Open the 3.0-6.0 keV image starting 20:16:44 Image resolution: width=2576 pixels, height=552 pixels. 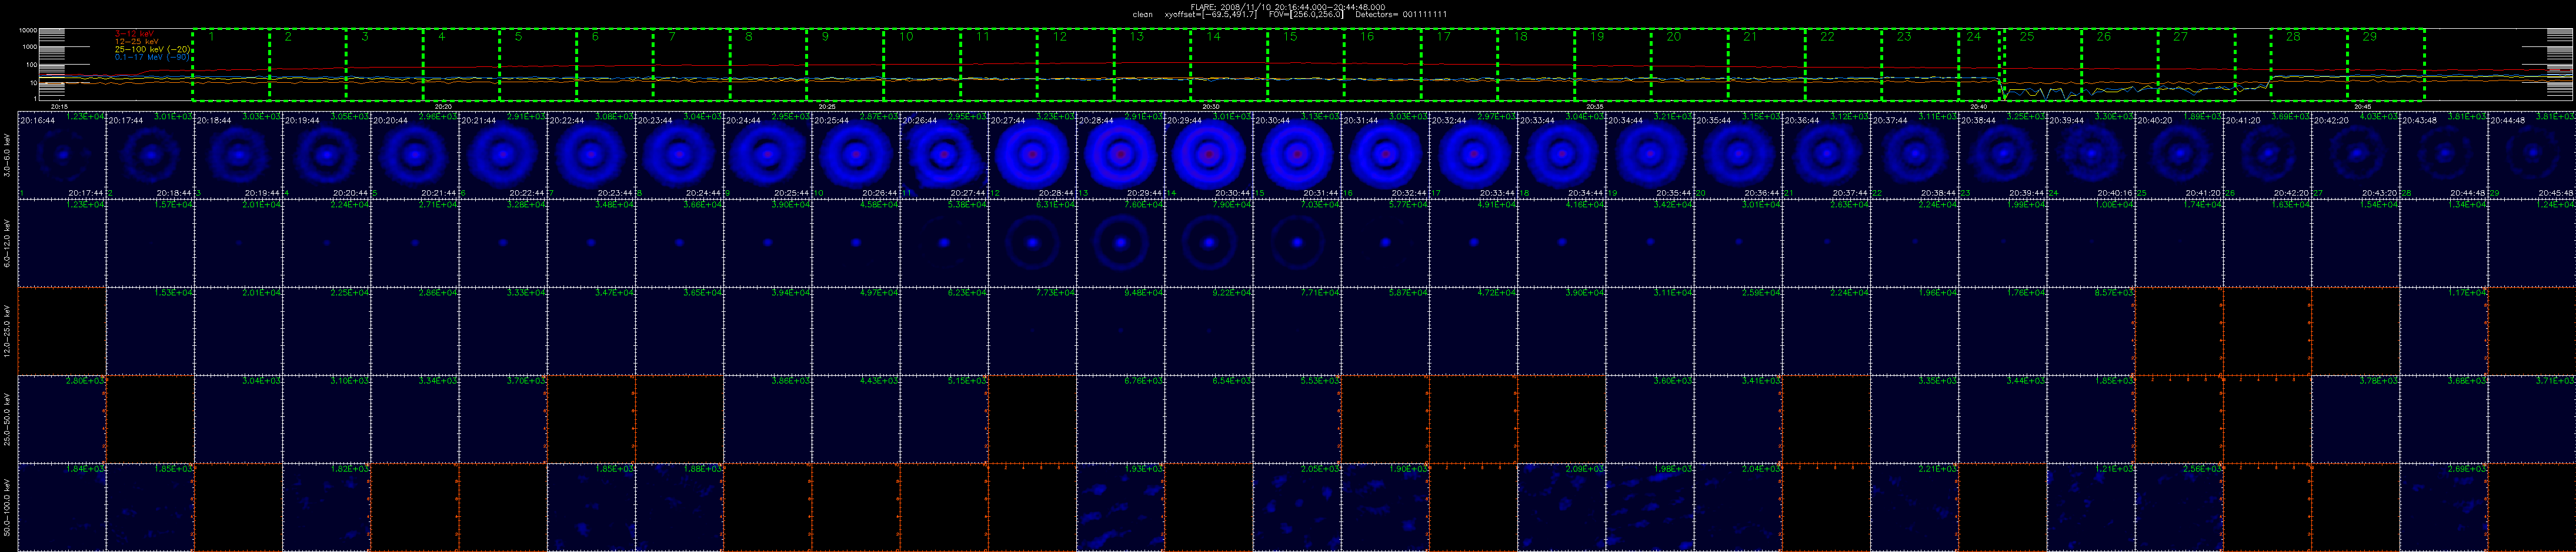pos(62,154)
